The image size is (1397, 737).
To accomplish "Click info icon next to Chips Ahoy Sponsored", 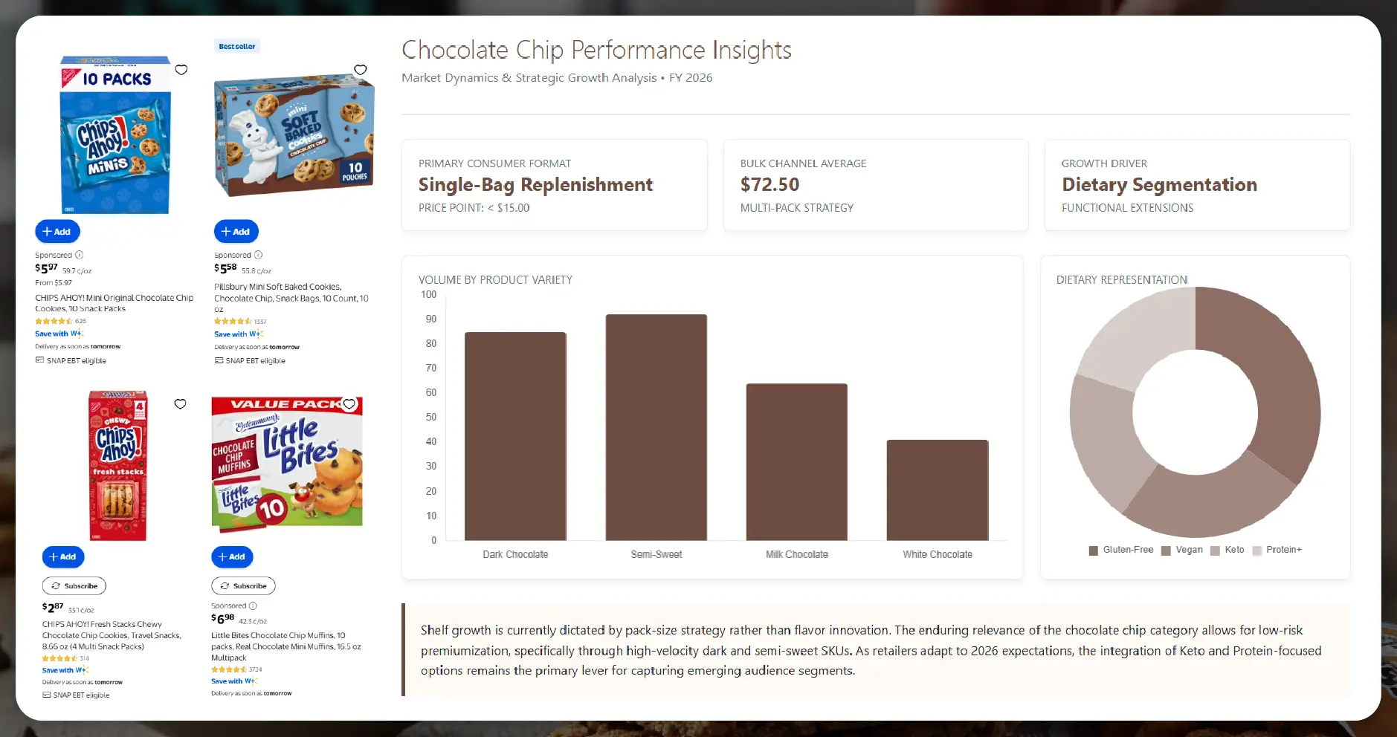I will 80,255.
